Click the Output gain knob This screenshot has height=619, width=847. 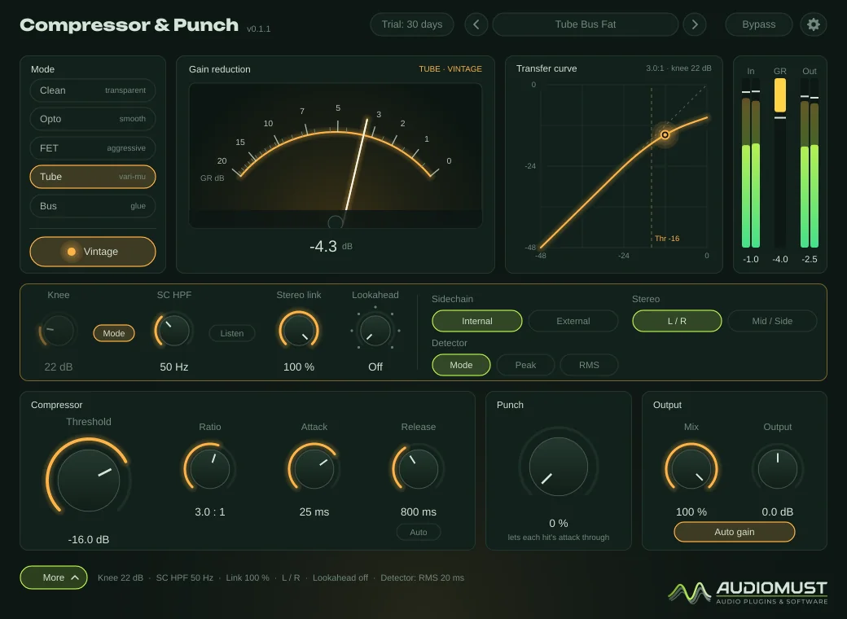(x=777, y=468)
